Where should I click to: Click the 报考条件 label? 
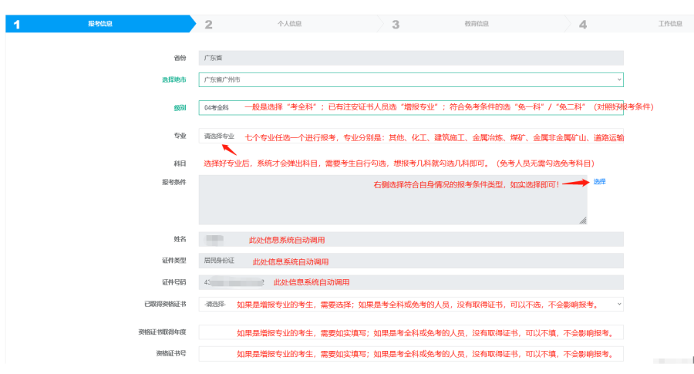coord(174,182)
